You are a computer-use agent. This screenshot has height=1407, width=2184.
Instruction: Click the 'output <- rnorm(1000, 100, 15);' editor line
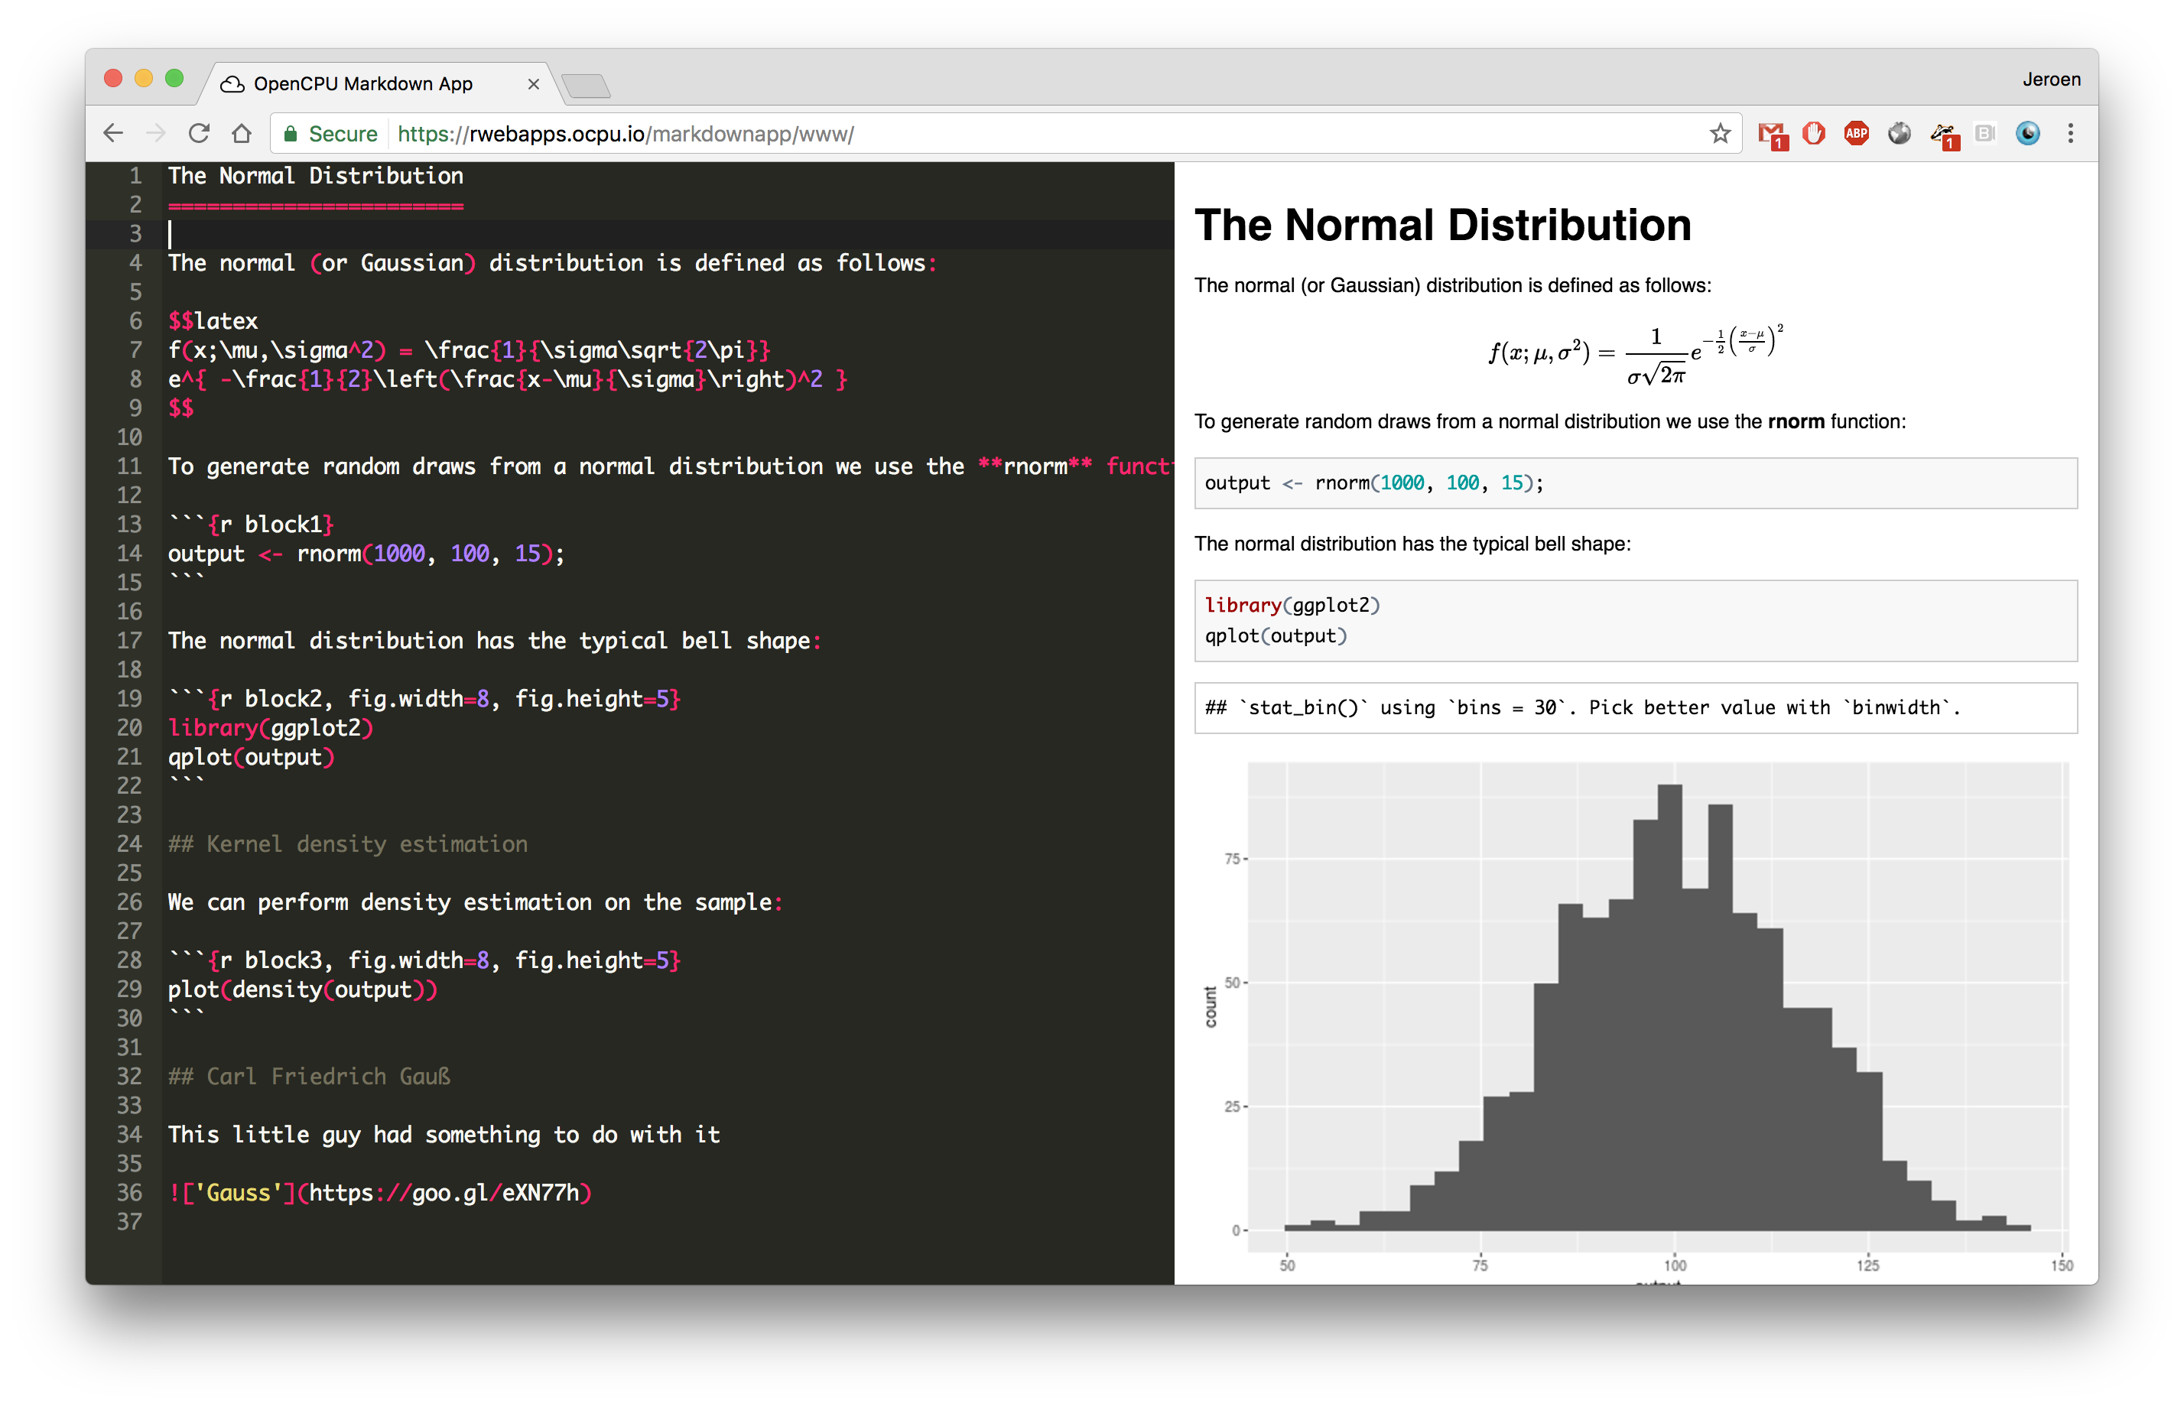point(366,554)
